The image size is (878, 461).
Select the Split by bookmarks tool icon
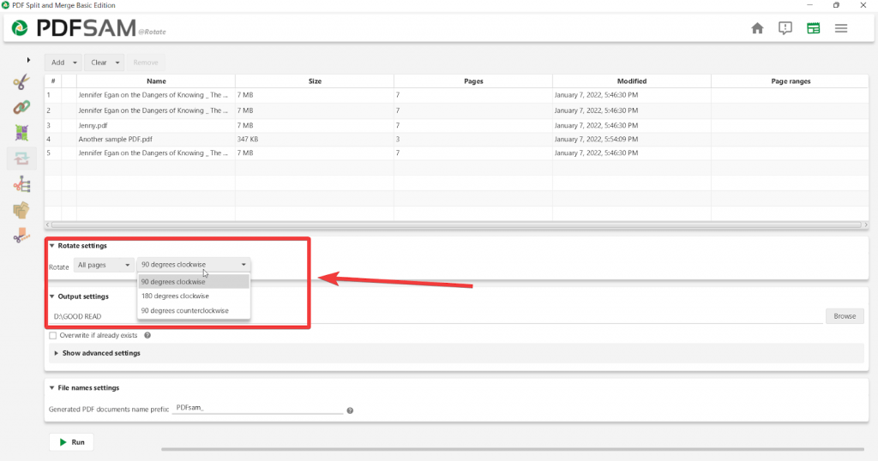[21, 184]
